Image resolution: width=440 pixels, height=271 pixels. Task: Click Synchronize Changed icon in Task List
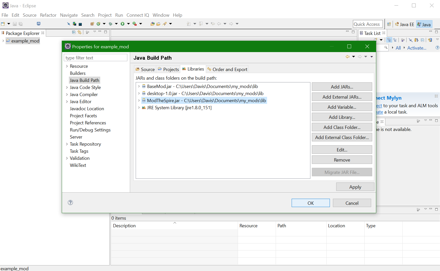pyautogui.click(x=430, y=40)
